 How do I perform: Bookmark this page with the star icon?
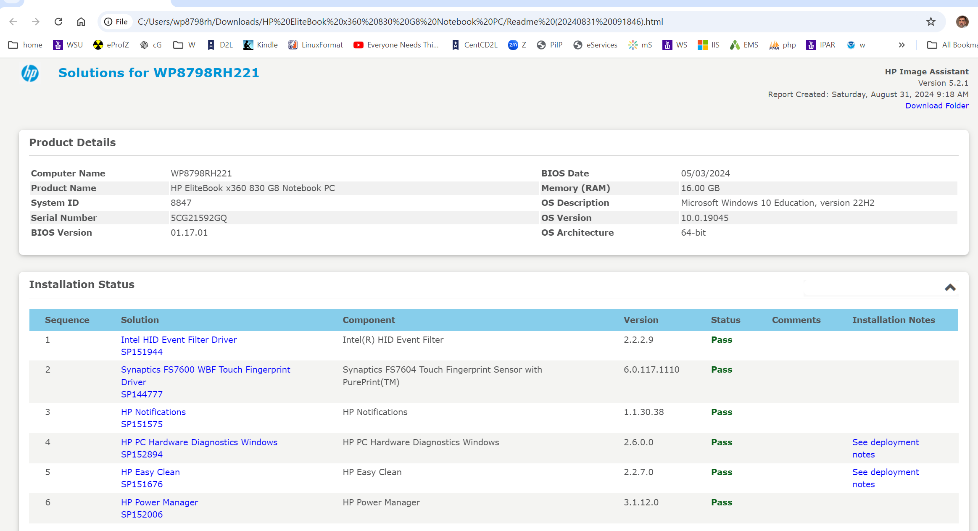pos(931,21)
